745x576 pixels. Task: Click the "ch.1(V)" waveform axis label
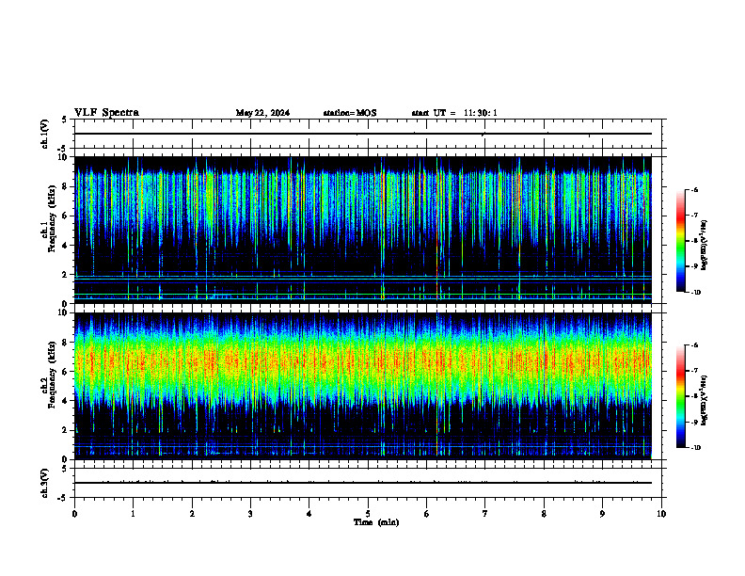[44, 134]
